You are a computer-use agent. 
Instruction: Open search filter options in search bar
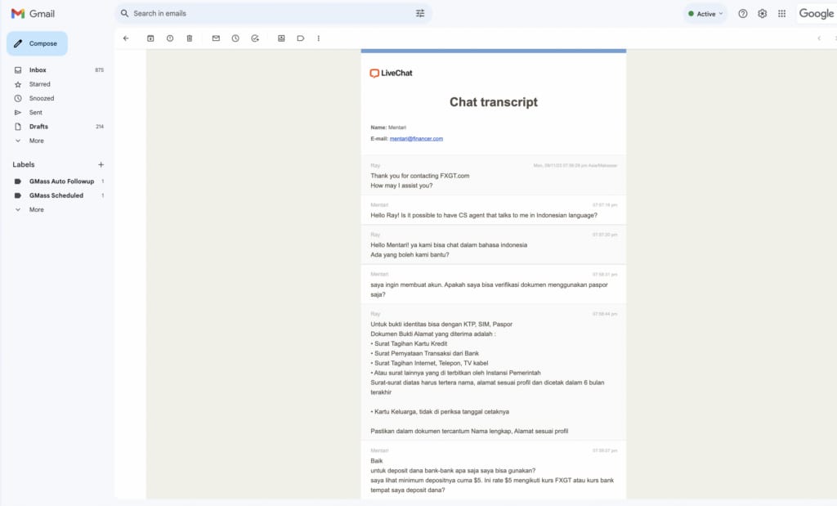click(x=420, y=13)
